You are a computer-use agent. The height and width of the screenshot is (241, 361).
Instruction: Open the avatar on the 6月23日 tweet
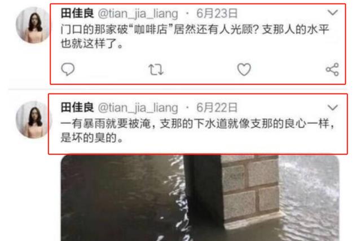click(x=34, y=25)
